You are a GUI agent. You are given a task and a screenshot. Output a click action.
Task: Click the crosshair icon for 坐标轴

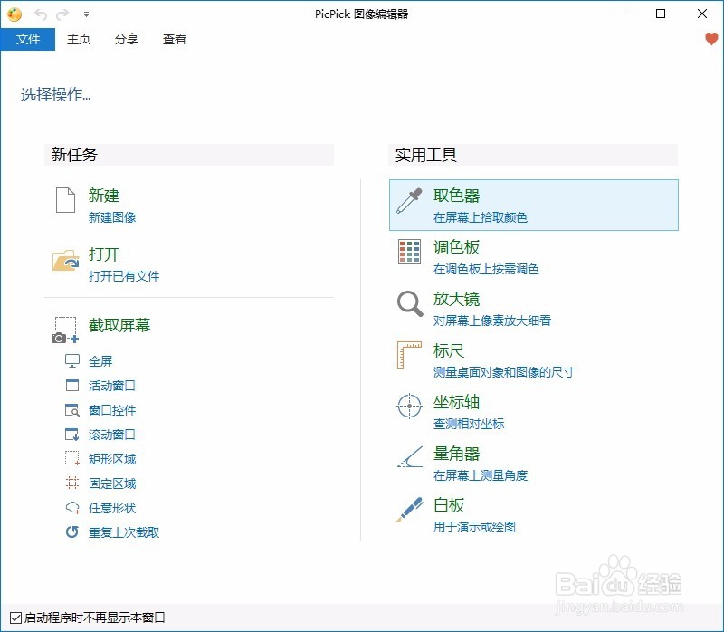[x=410, y=406]
